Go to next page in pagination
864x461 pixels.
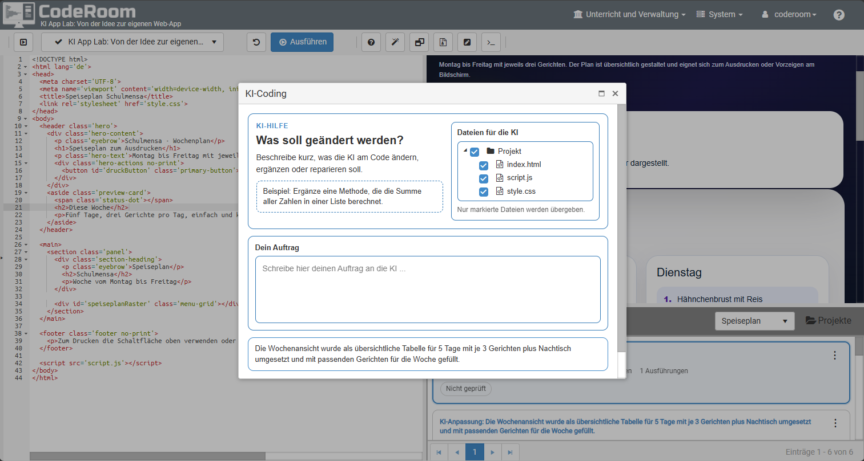tap(492, 452)
